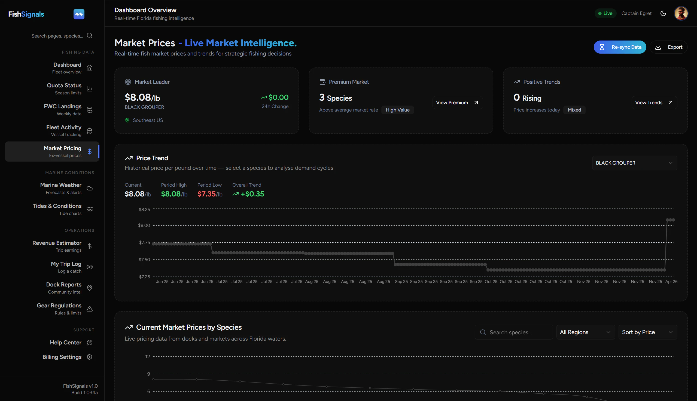Open the BLACK GROUPER species dropdown
The width and height of the screenshot is (697, 401).
[635, 163]
